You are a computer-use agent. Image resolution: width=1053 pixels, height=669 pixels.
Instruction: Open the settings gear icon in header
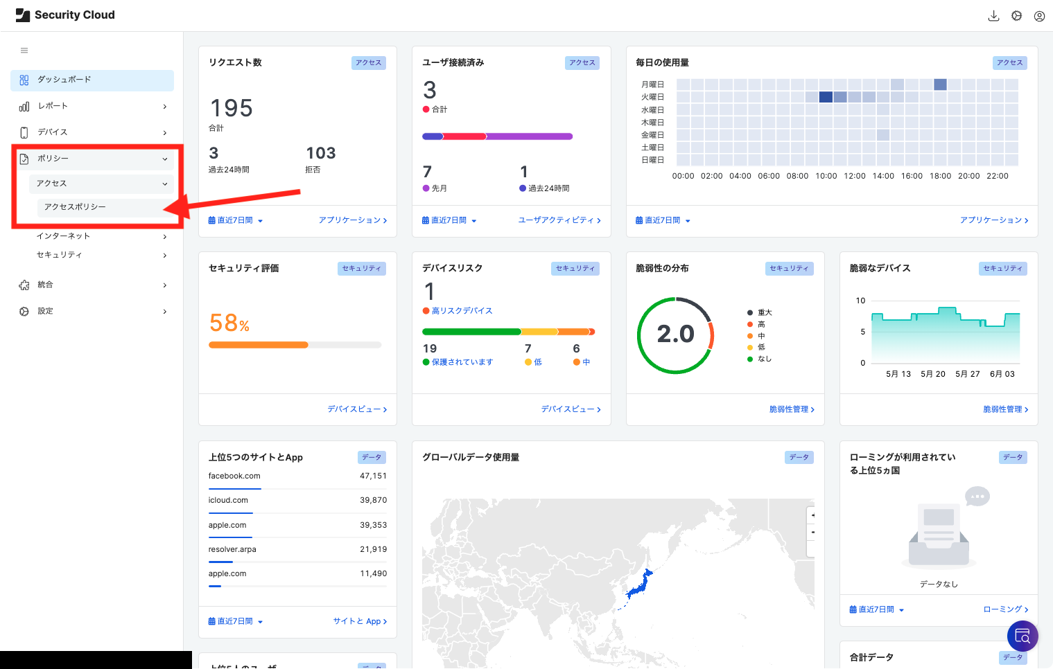click(1016, 16)
